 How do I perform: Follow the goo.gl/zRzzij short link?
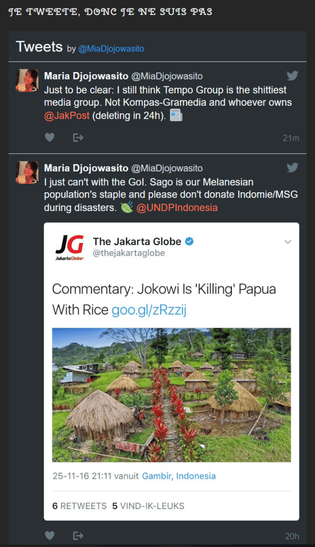pos(149,309)
